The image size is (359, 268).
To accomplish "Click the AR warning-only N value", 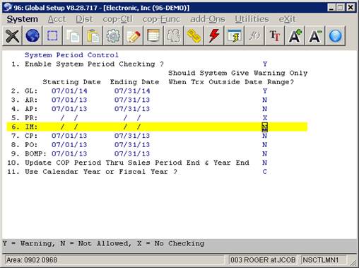I will pyautogui.click(x=265, y=100).
